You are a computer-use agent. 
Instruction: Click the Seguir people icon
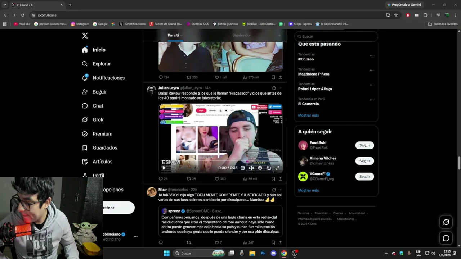(x=85, y=92)
